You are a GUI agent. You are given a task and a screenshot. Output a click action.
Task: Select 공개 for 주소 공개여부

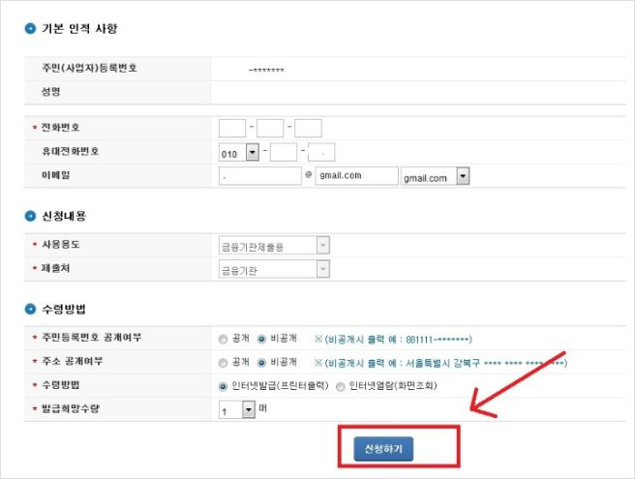tap(224, 362)
